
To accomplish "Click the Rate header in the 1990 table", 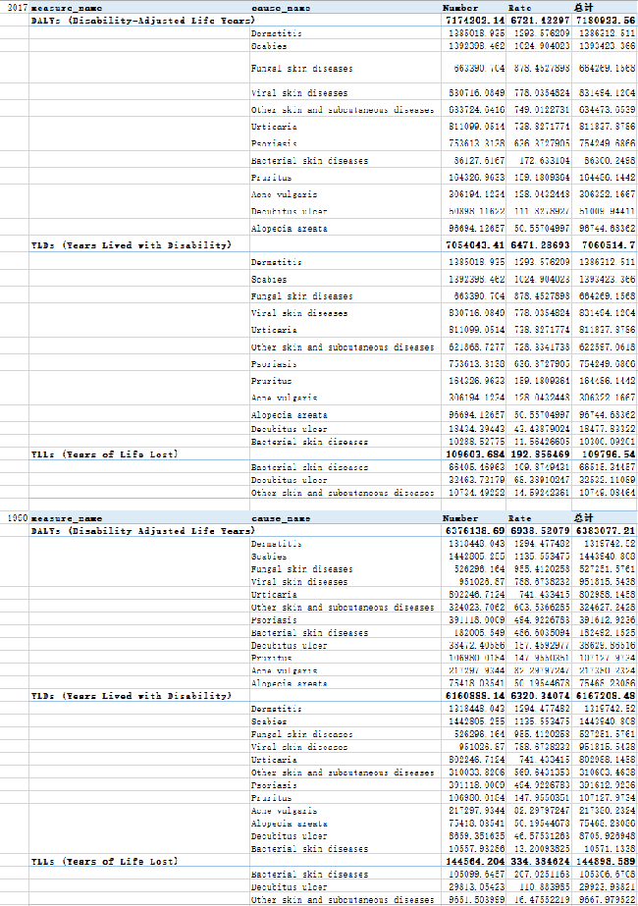I will (519, 518).
